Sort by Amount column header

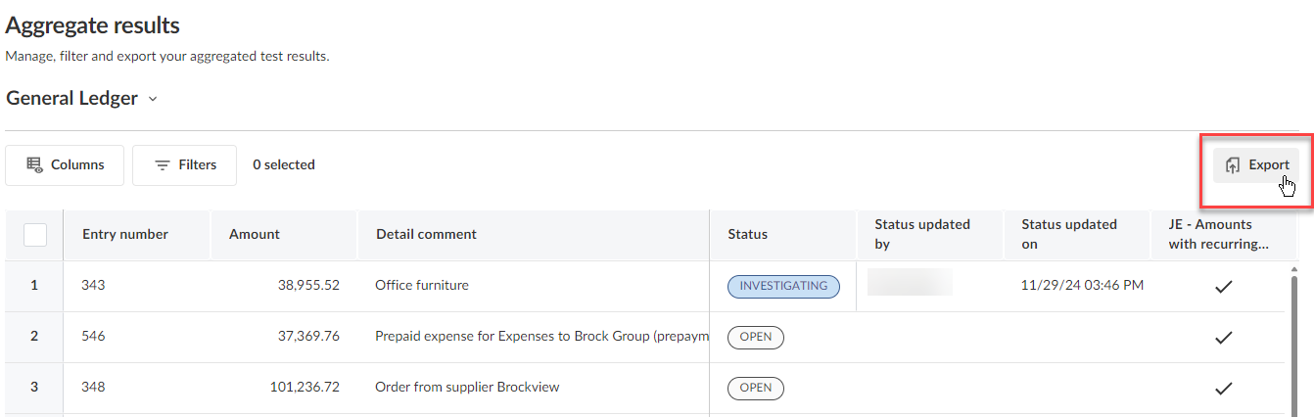pyautogui.click(x=255, y=235)
